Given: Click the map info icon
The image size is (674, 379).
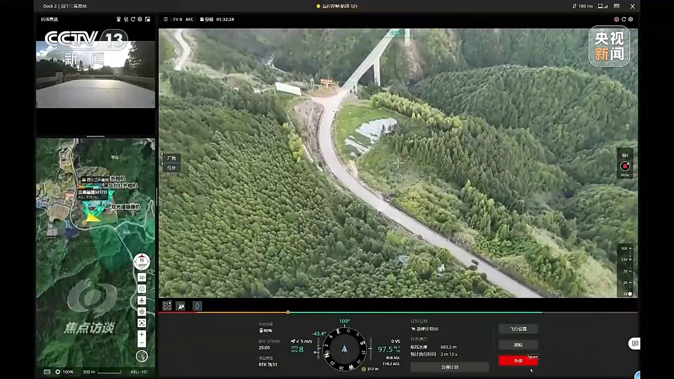Looking at the screenshot, I should point(141,289).
